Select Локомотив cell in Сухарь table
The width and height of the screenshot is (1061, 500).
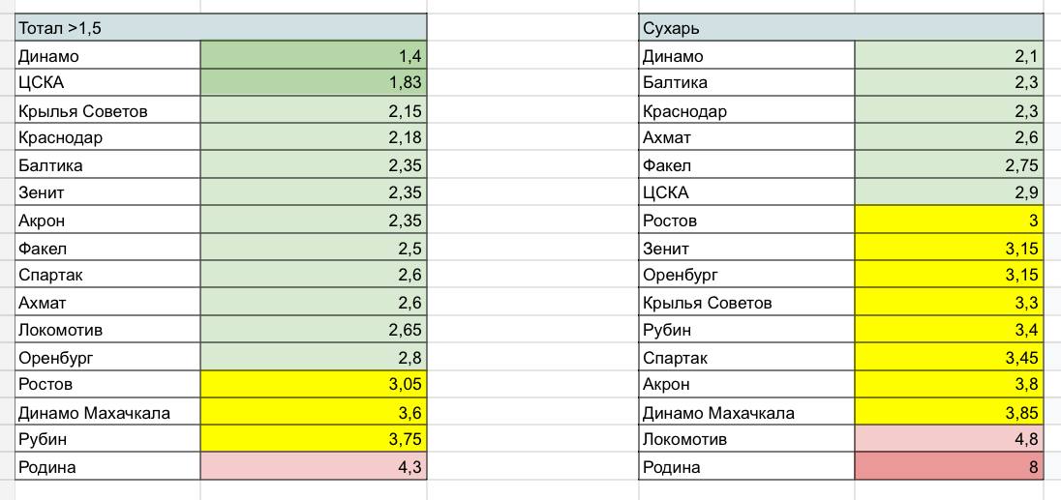tap(746, 439)
